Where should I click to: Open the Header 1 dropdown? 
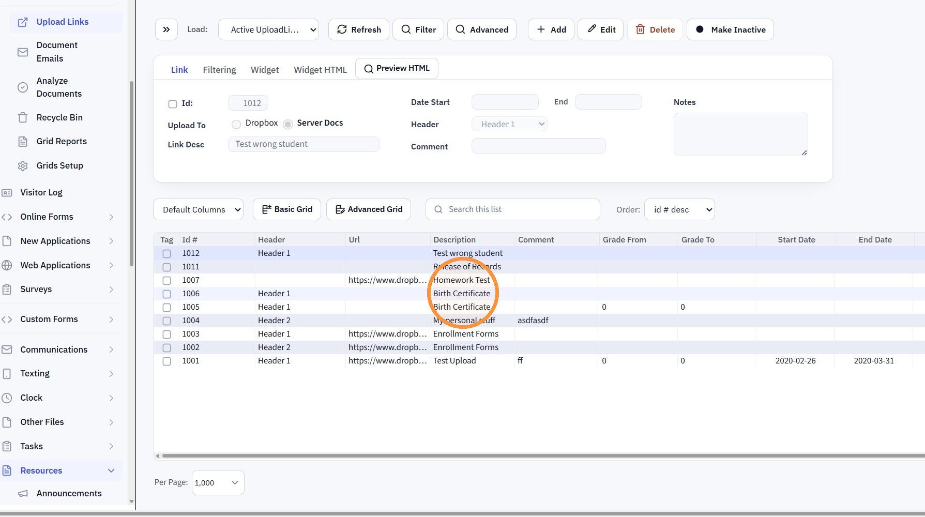click(509, 124)
